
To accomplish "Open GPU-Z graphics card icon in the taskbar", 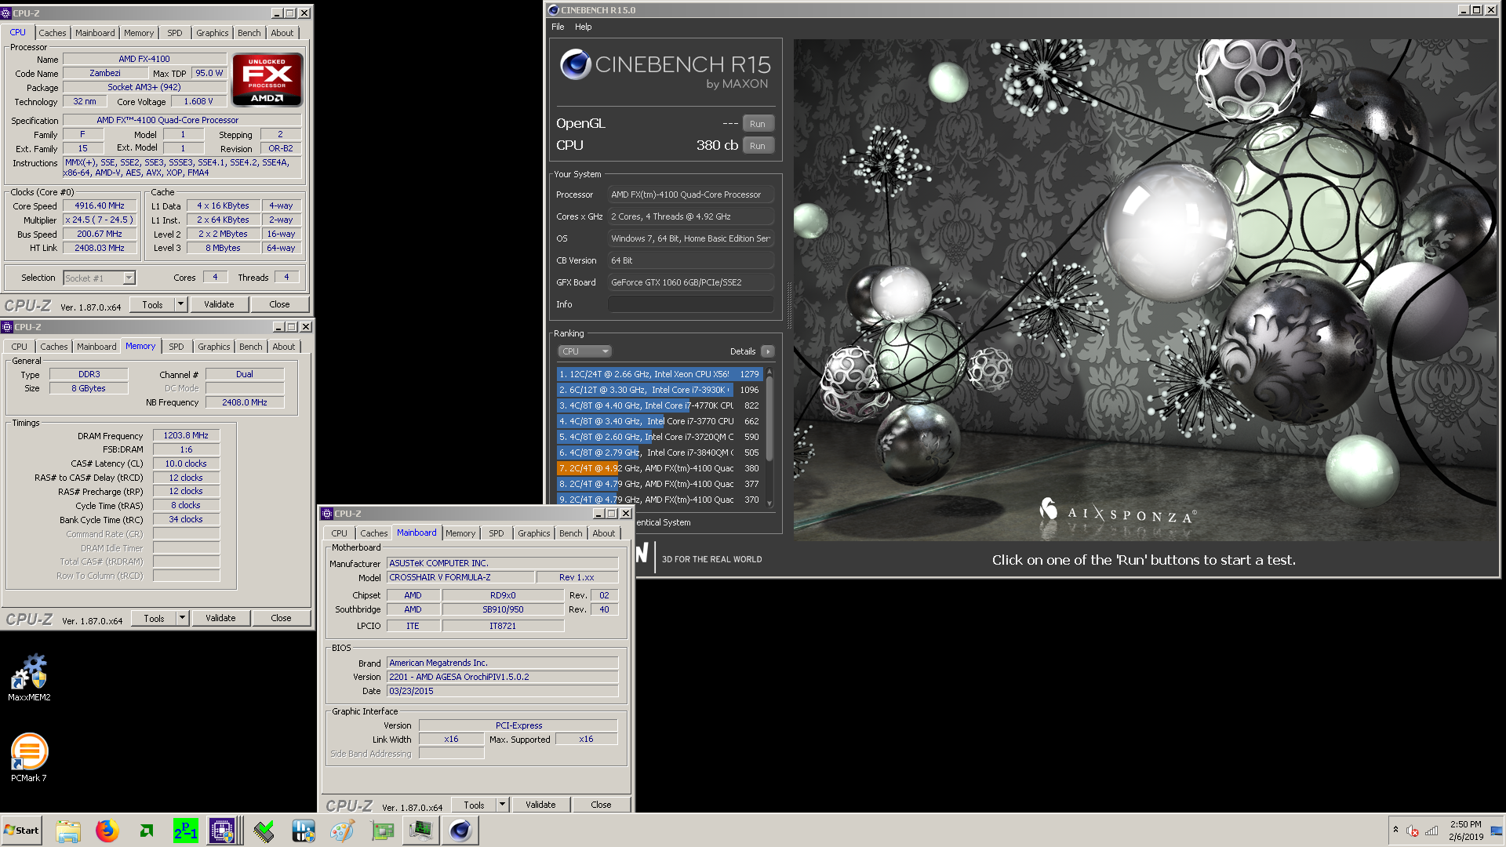I will point(382,831).
